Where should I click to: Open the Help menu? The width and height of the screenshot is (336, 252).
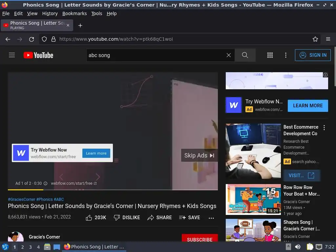pyautogui.click(x=112, y=13)
